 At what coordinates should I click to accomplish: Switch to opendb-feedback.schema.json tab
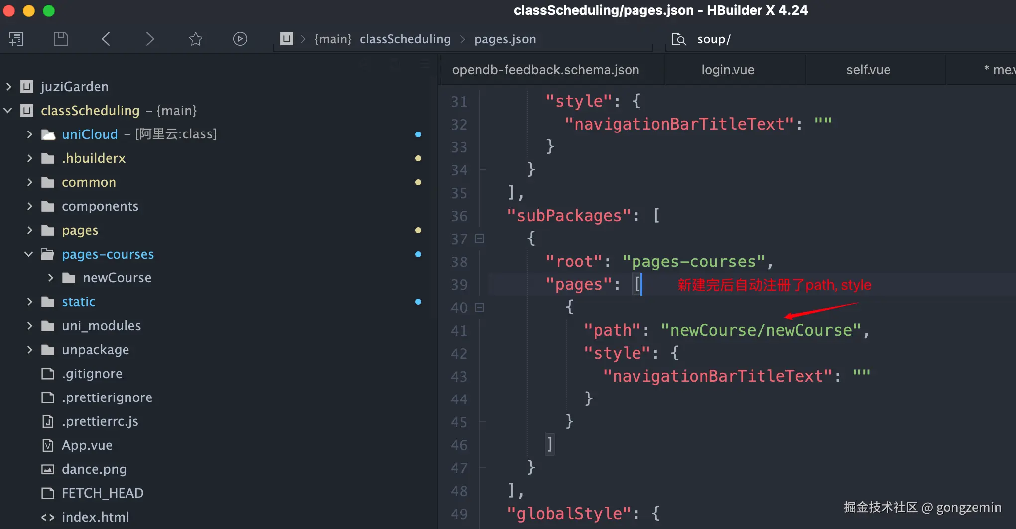(545, 70)
